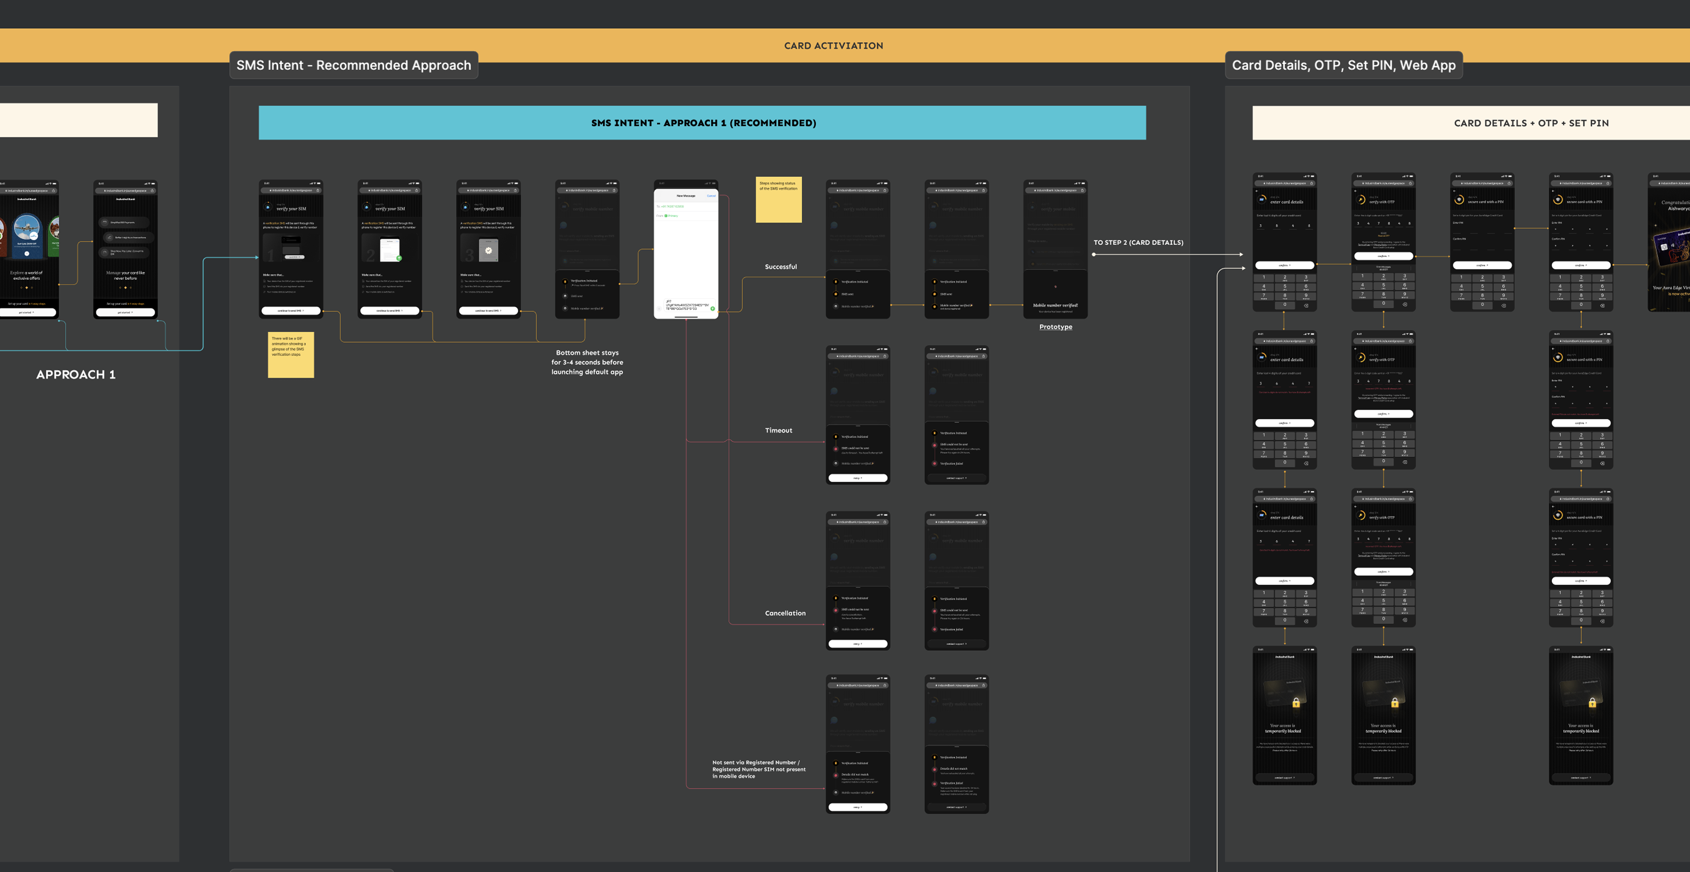Image resolution: width=1690 pixels, height=872 pixels.
Task: Select 'Card Details, OTP, Set PIN, Web App' section label
Action: 1344,65
